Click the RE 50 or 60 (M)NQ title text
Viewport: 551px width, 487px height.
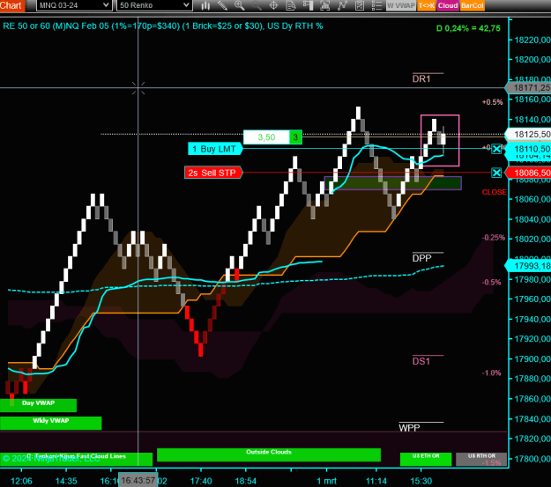(x=163, y=26)
